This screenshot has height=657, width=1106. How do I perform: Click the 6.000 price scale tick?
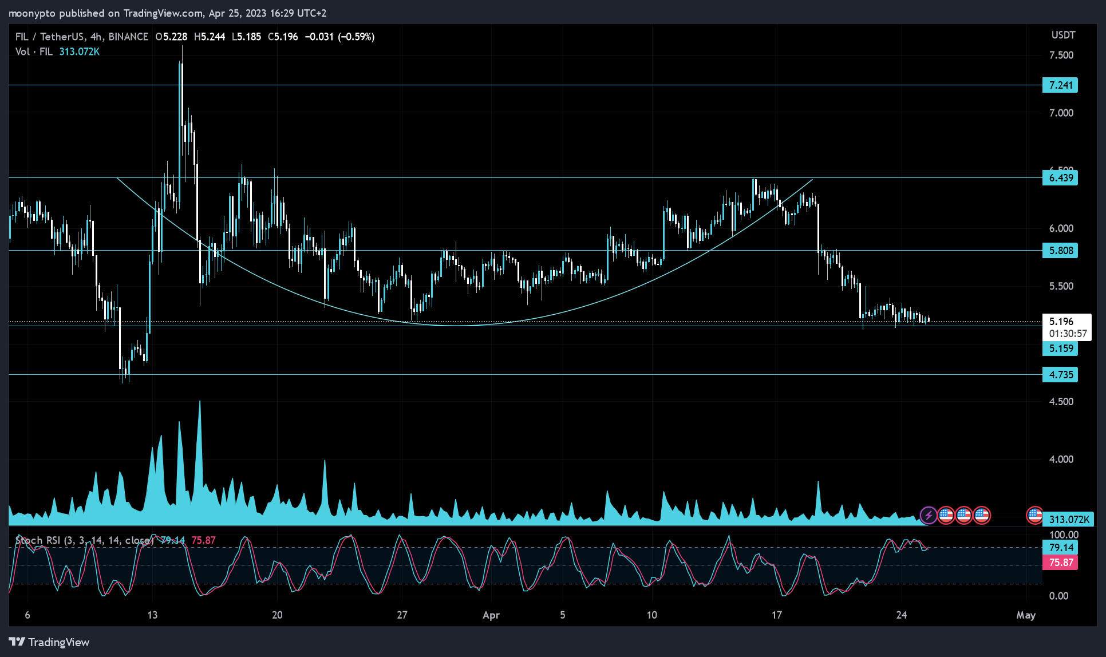tap(1061, 228)
